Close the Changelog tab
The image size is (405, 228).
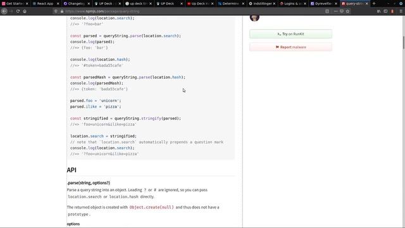pyautogui.click(x=89, y=4)
